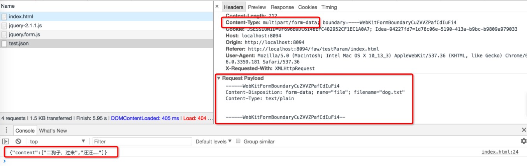Open the Timing tab
The width and height of the screenshot is (527, 166).
click(x=329, y=7)
